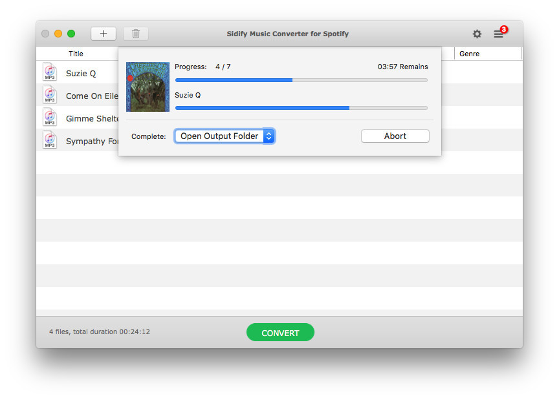Click the add music plus button
The image size is (559, 400).
tap(104, 34)
